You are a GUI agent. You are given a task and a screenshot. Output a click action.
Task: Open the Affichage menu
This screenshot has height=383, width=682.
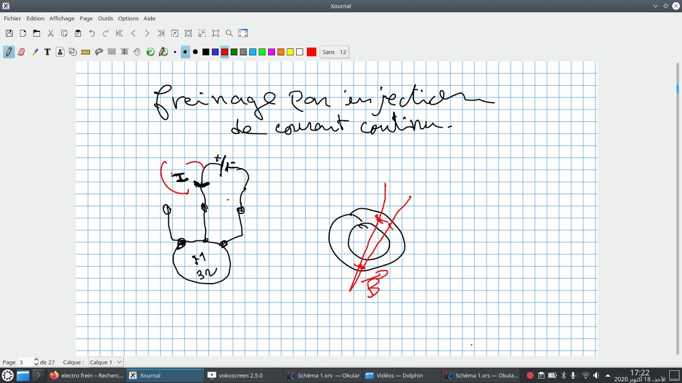(x=62, y=18)
